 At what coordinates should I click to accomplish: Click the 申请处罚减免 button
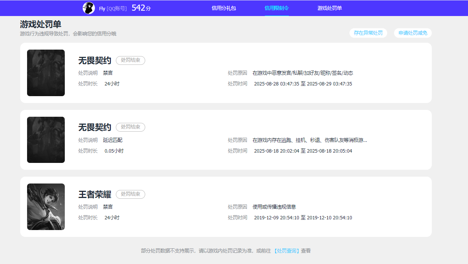[412, 33]
